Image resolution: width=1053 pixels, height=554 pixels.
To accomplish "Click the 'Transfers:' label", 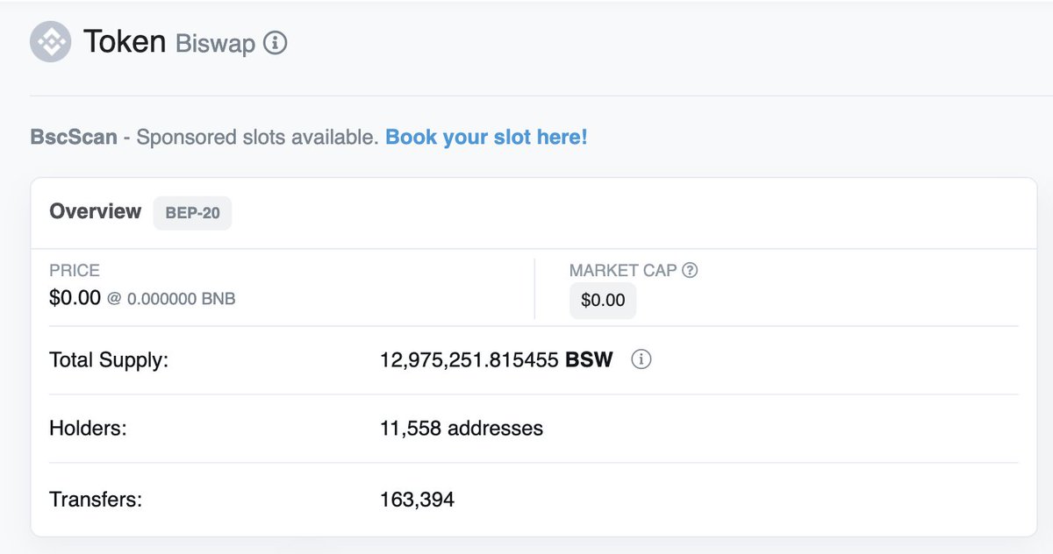I will click(96, 501).
